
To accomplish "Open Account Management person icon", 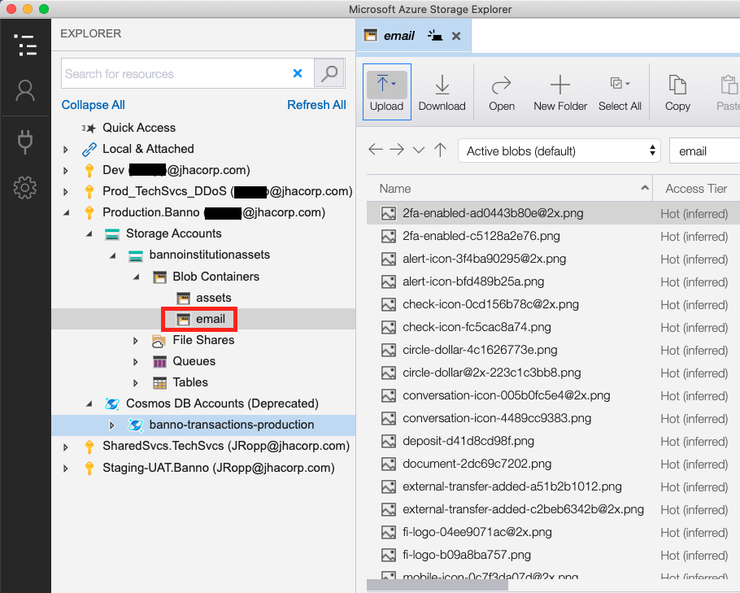I will [x=25, y=91].
